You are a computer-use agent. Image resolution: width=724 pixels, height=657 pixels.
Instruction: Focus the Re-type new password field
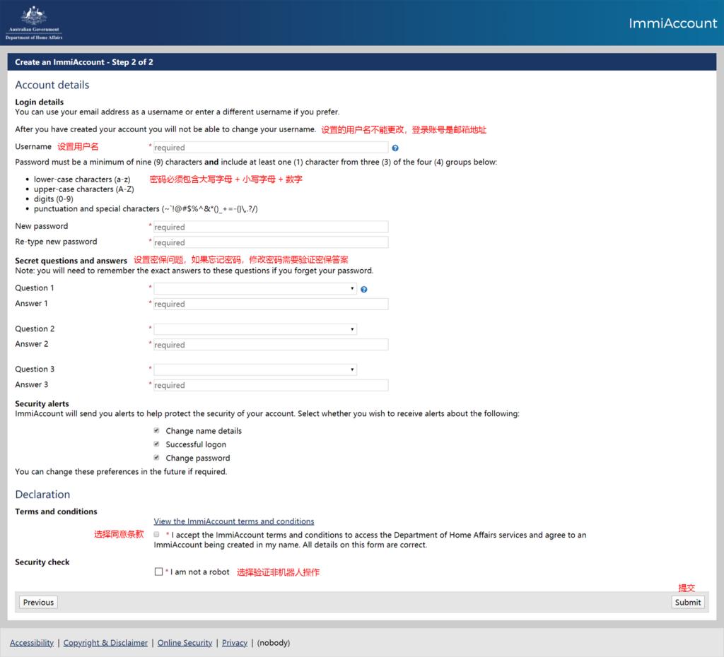pos(271,242)
